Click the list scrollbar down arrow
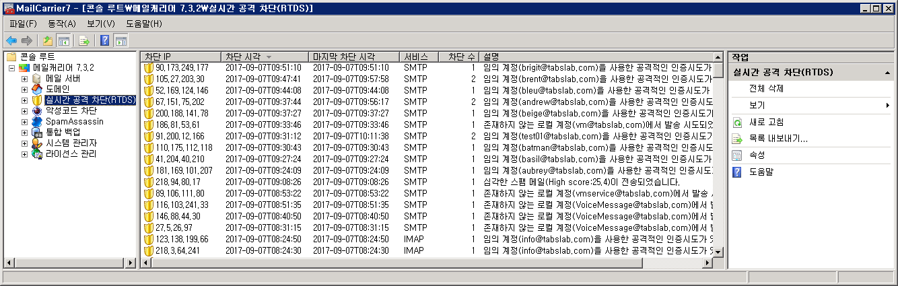The image size is (898, 286). (x=718, y=251)
